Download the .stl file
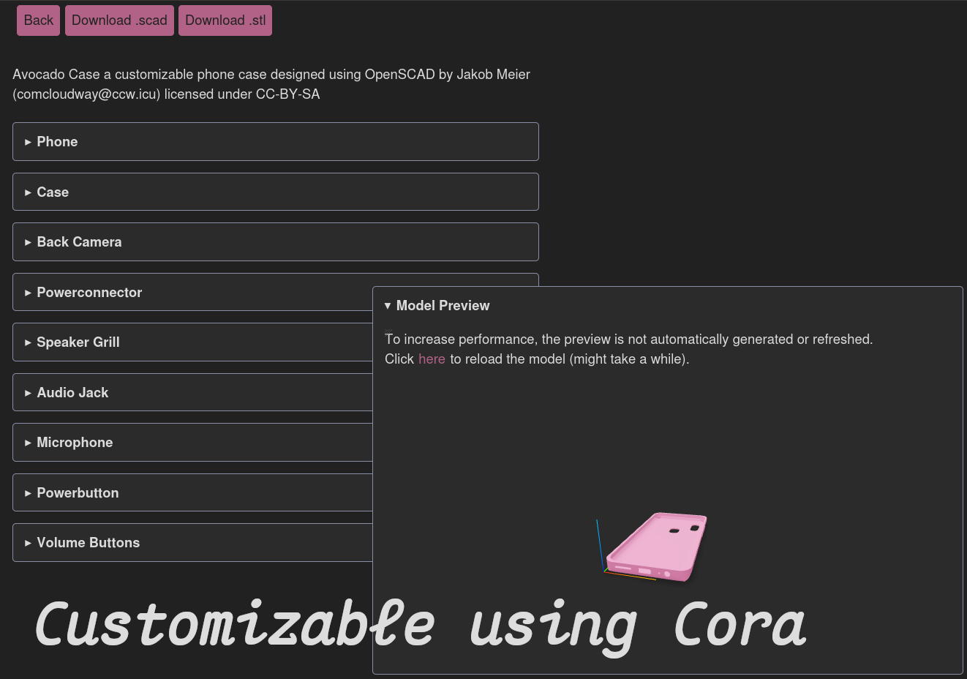The height and width of the screenshot is (679, 967). point(225,20)
